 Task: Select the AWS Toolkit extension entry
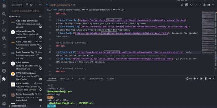pyautogui.click(x=26, y=86)
